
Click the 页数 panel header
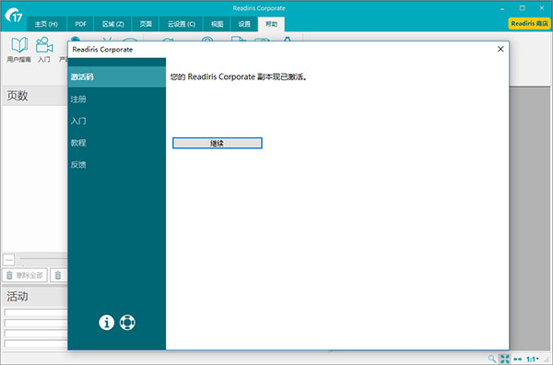35,96
